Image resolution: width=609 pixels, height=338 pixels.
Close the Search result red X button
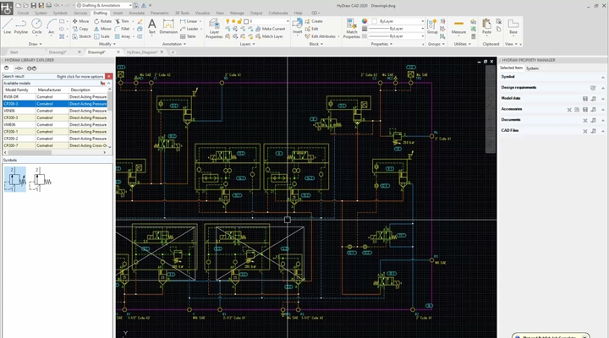click(x=109, y=76)
